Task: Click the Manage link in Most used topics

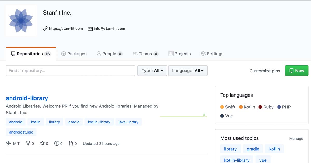Action: point(296,139)
